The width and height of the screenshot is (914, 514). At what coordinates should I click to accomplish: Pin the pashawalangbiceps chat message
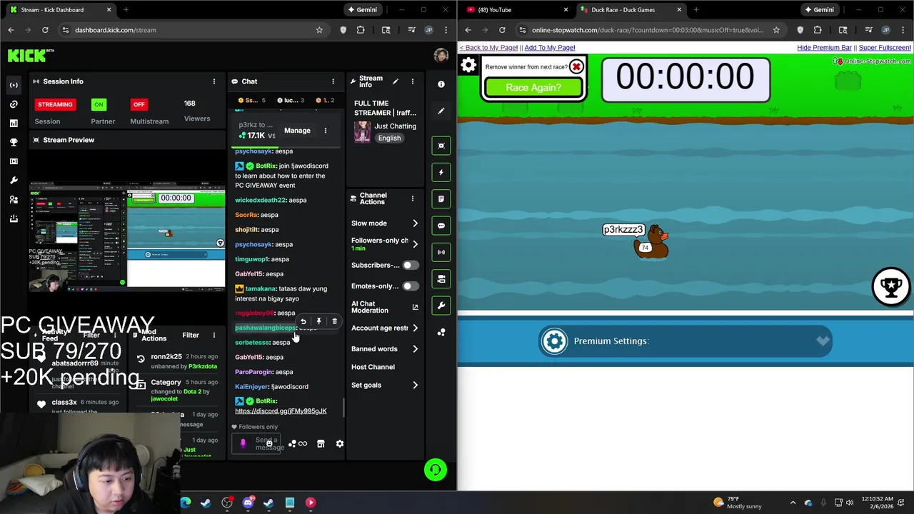click(x=318, y=321)
